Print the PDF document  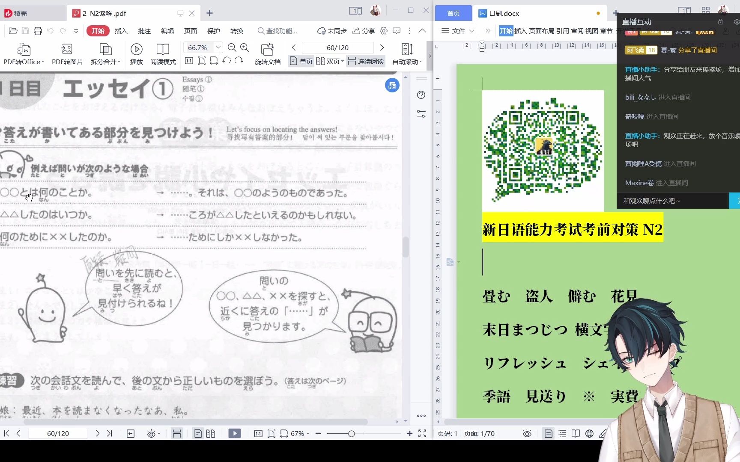38,31
